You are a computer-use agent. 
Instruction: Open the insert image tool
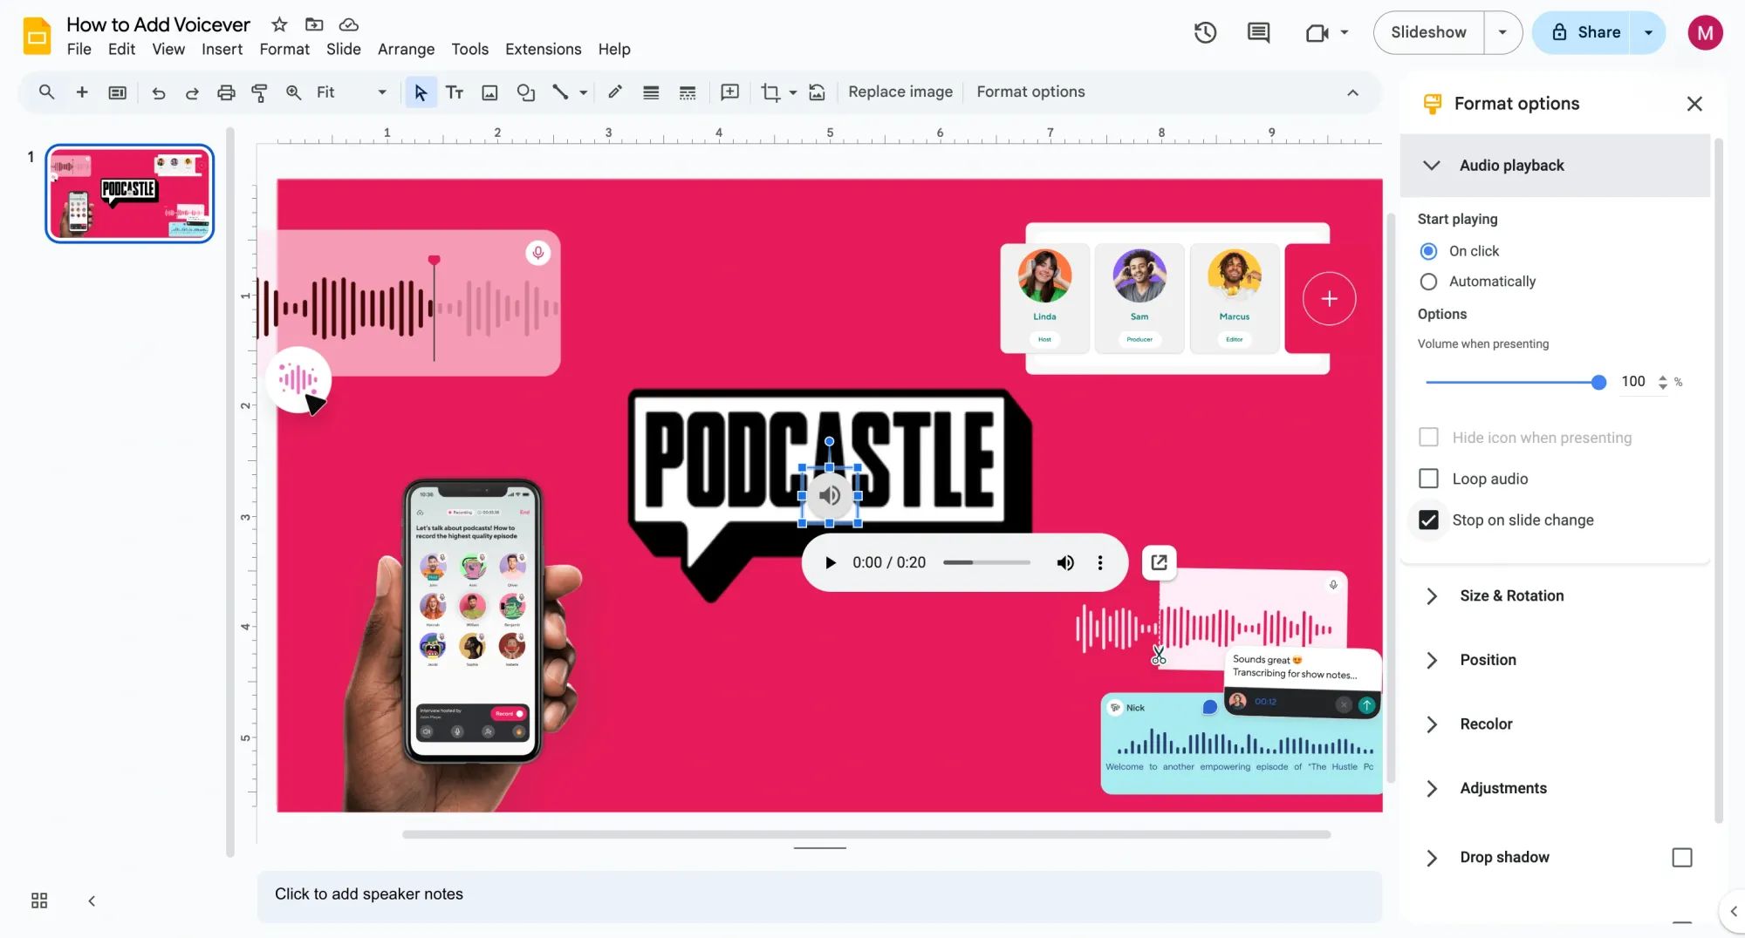pyautogui.click(x=489, y=92)
